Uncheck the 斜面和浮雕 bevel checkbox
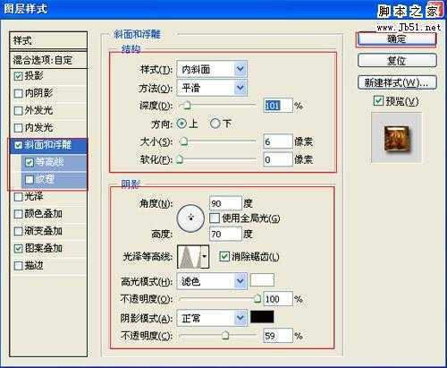Screen dimensions: 447x368 point(19,145)
